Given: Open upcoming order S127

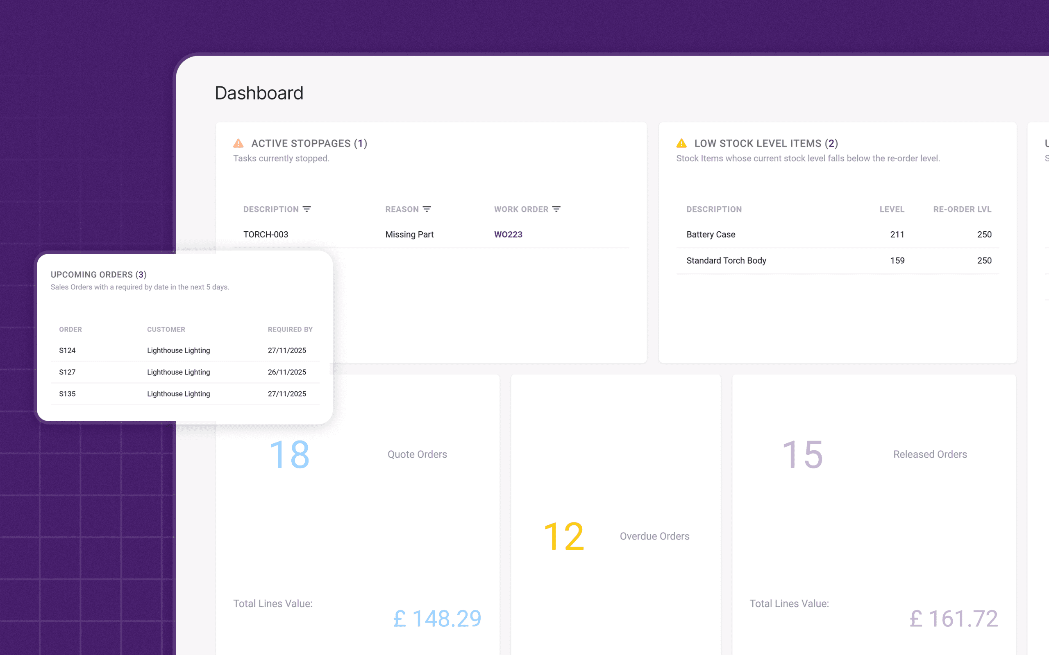Looking at the screenshot, I should (67, 372).
